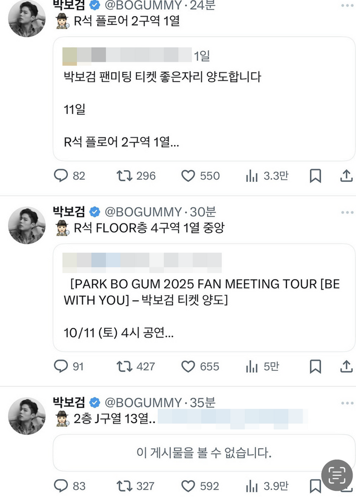Like the post with 550 likes
The width and height of the screenshot is (356, 497).
[x=189, y=176]
